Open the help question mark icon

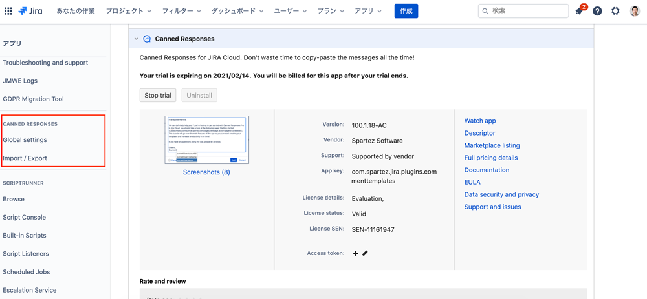(x=597, y=11)
